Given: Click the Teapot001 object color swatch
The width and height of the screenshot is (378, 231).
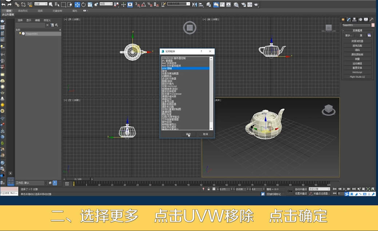Looking at the screenshot, I should (373, 25).
